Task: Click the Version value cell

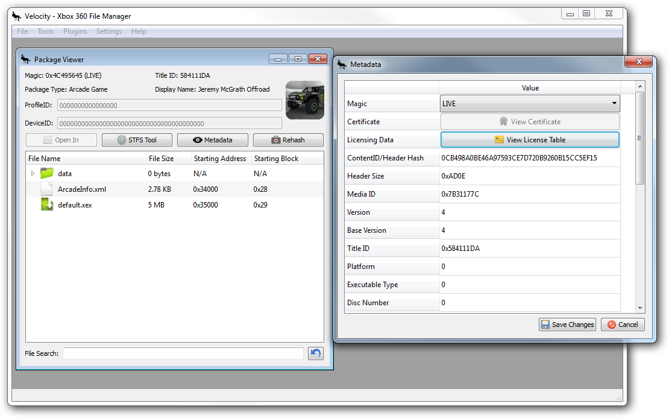Action: click(530, 212)
